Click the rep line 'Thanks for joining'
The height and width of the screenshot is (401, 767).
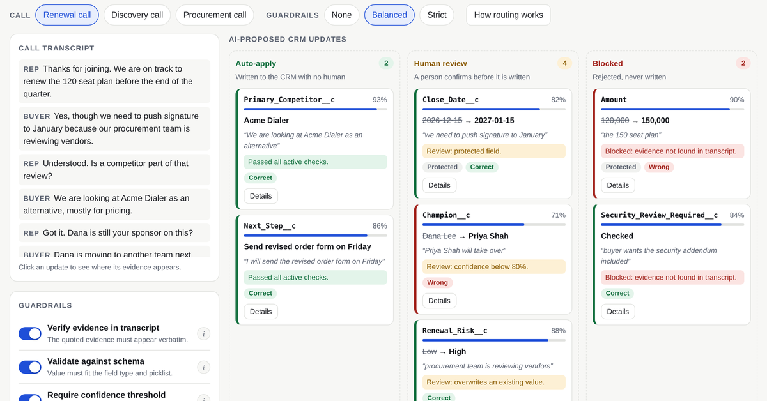click(114, 81)
